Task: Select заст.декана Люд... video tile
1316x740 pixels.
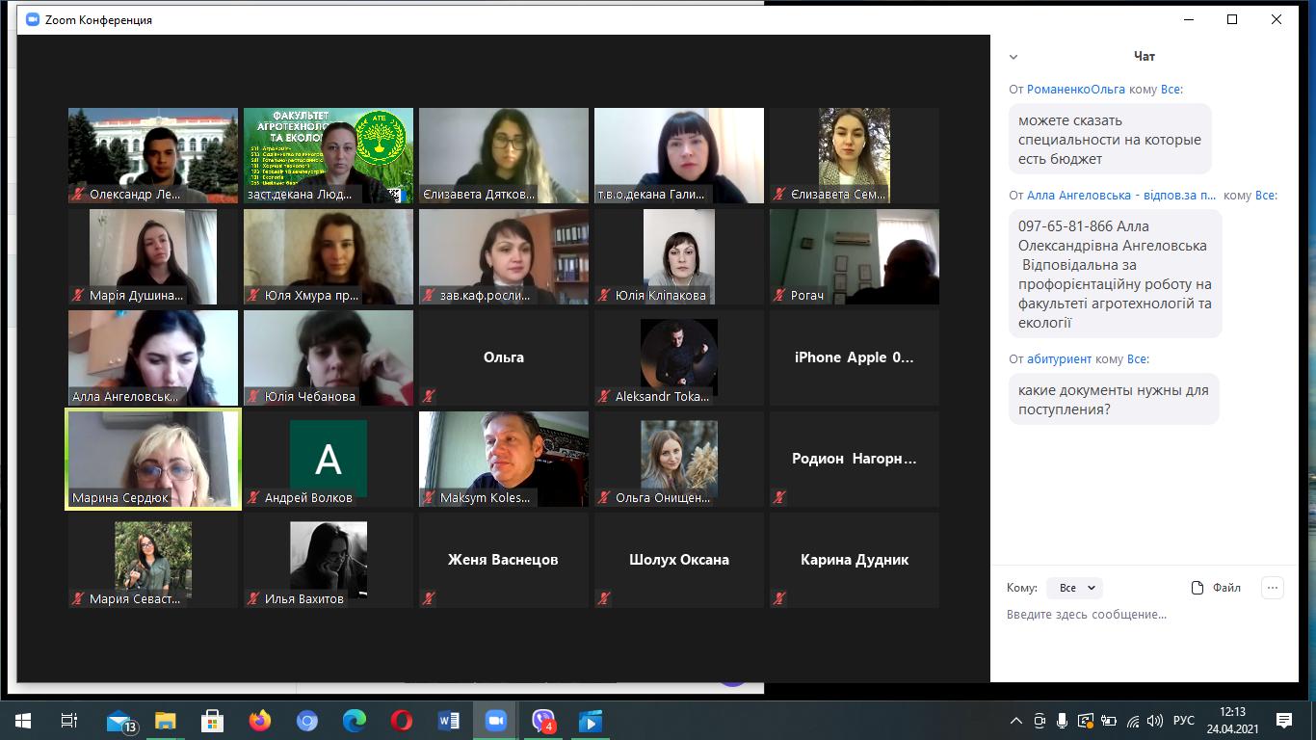Action: [x=329, y=155]
